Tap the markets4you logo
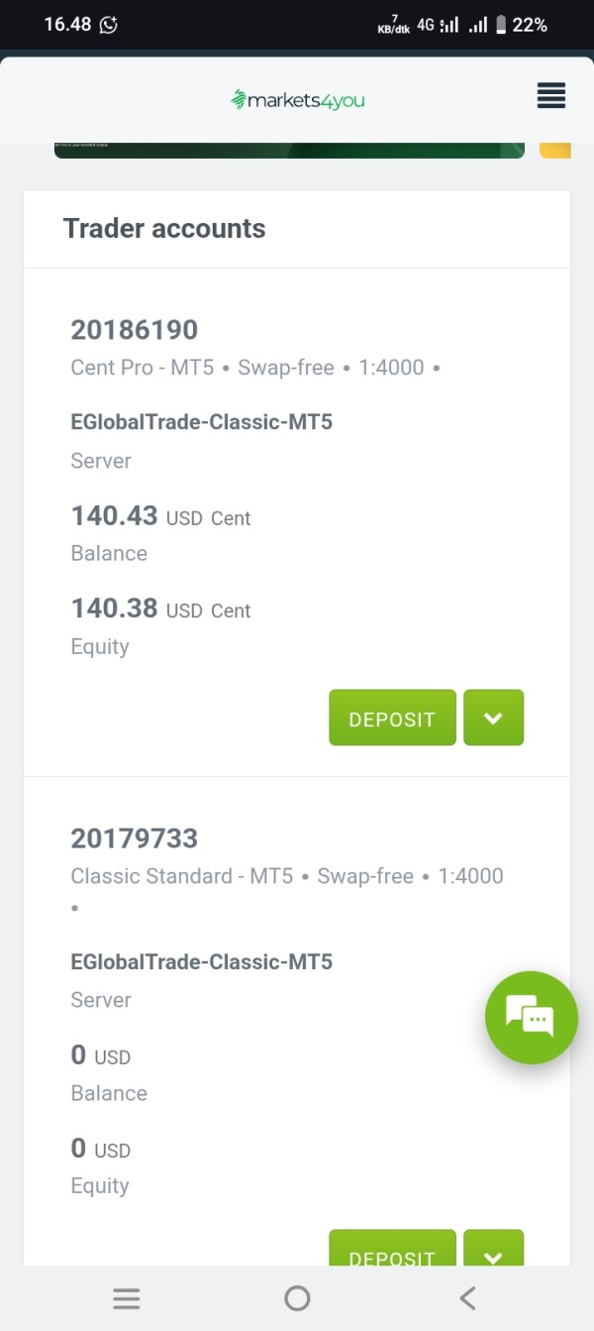 point(297,99)
